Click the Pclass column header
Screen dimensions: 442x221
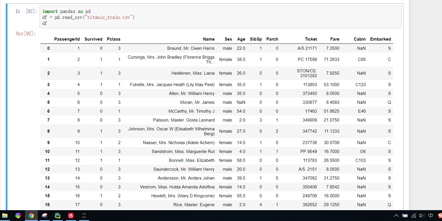[x=114, y=39]
